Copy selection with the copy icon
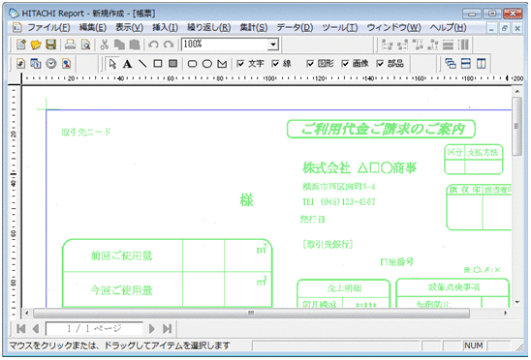This screenshot has height=360, width=531. [x=119, y=45]
